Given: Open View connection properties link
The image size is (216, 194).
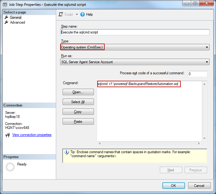Looking at the screenshot, I should (x=32, y=135).
